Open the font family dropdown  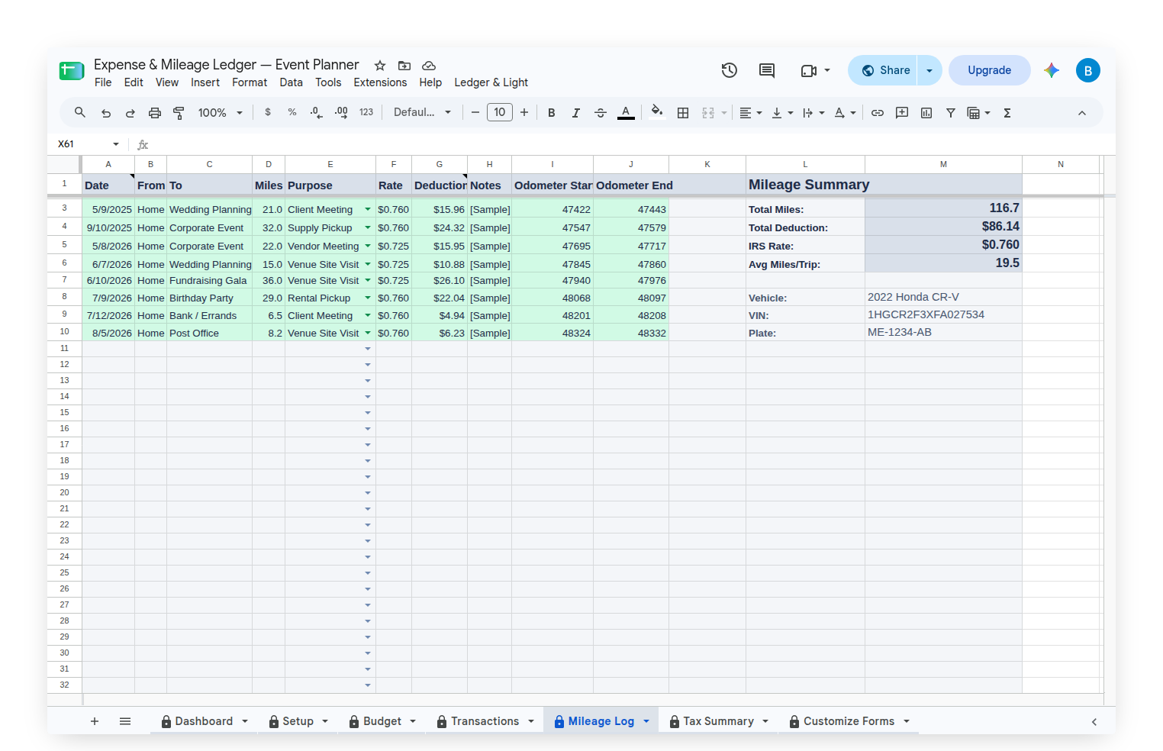(x=422, y=112)
